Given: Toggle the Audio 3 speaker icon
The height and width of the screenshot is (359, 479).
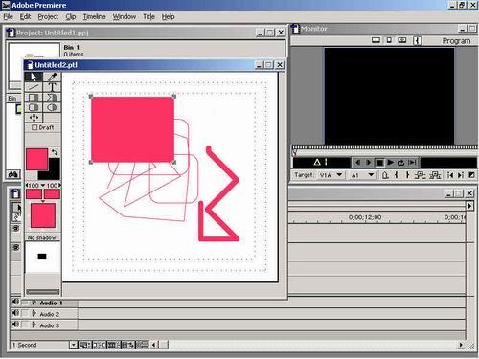Looking at the screenshot, I should (x=15, y=325).
